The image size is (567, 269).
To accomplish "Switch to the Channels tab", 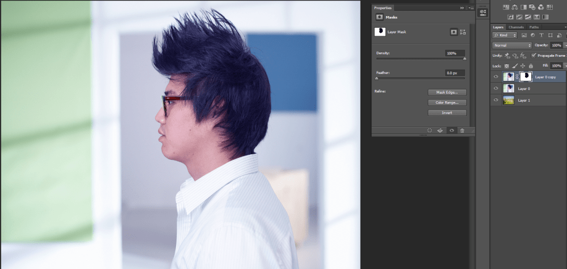I will pyautogui.click(x=516, y=27).
